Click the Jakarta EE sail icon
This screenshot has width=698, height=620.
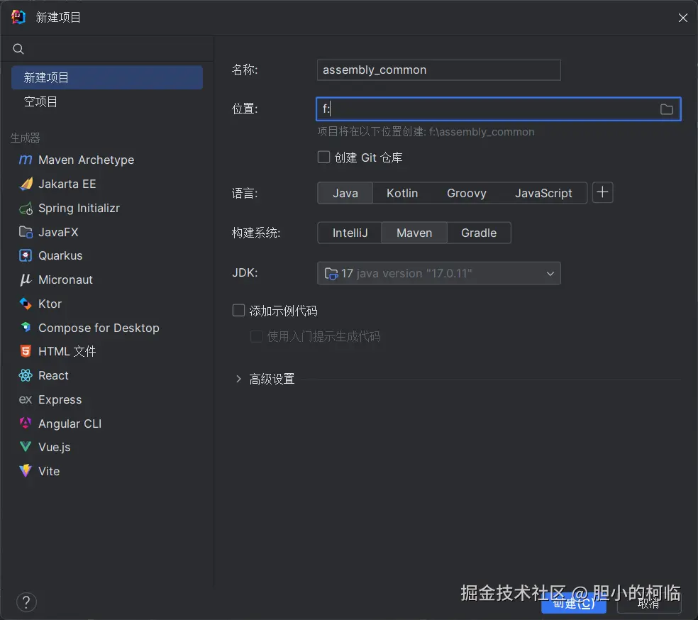26,183
